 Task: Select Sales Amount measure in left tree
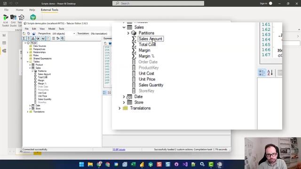(x=44, y=74)
